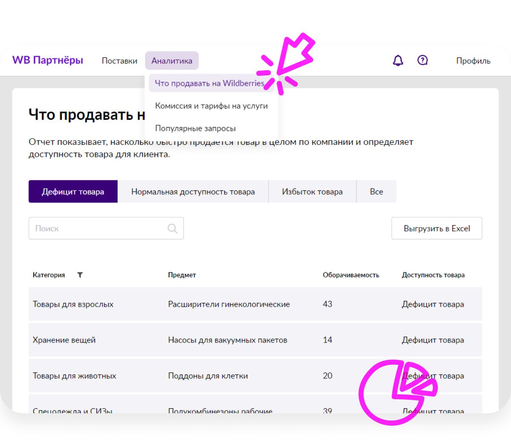Open the filter icon beside Категория column
Image resolution: width=511 pixels, height=444 pixels.
click(x=80, y=275)
